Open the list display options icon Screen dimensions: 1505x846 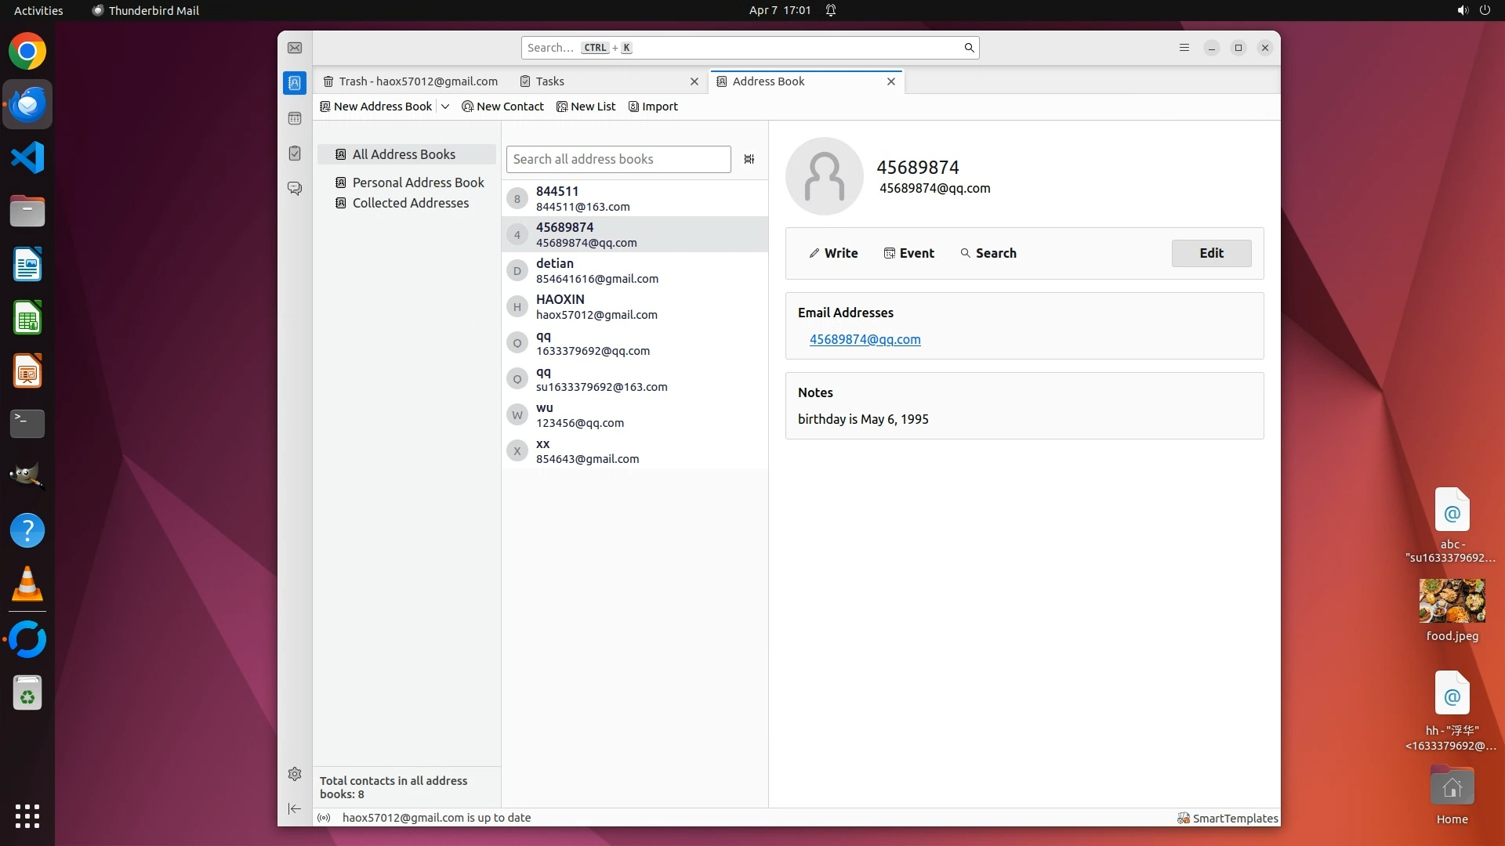[x=749, y=159]
